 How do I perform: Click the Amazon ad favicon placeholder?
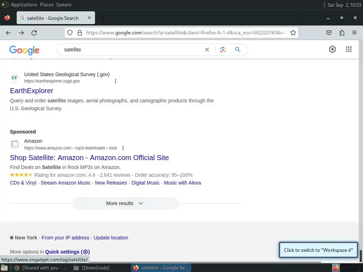(x=15, y=144)
